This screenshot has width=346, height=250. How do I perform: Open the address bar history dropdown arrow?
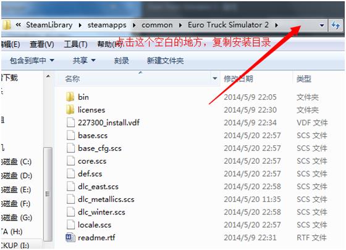pos(322,25)
